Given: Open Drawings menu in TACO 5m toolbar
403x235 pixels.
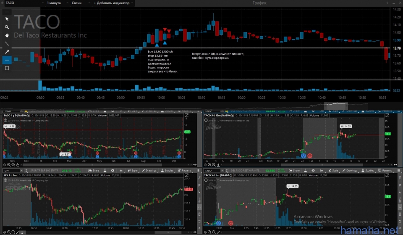Looking at the screenshot, I should click(x=350, y=170).
